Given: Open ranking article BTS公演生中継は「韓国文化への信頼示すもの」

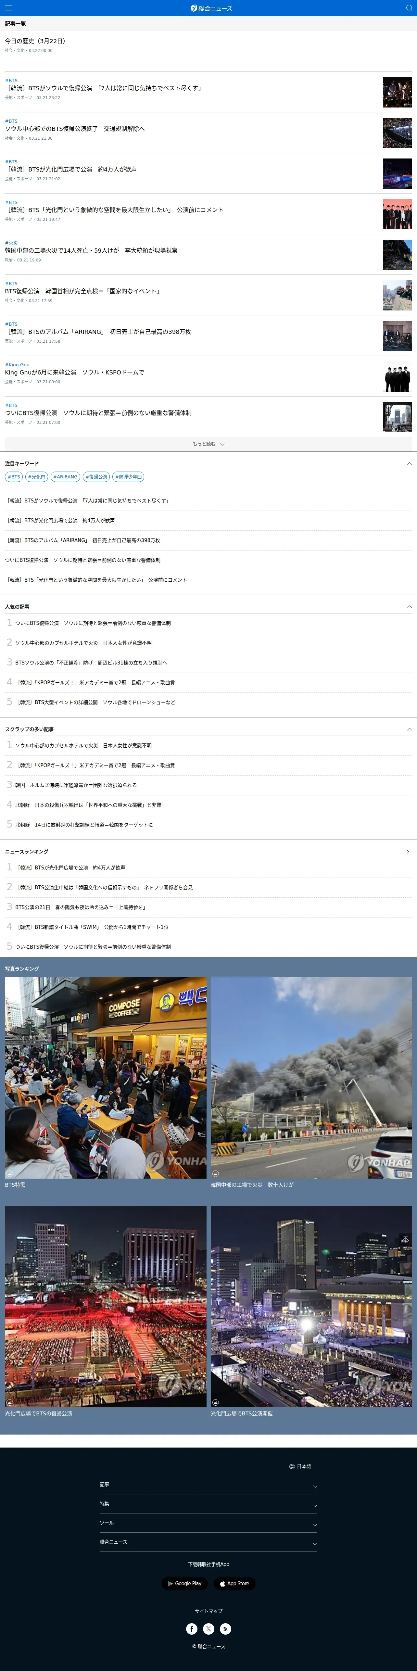Looking at the screenshot, I should [104, 887].
